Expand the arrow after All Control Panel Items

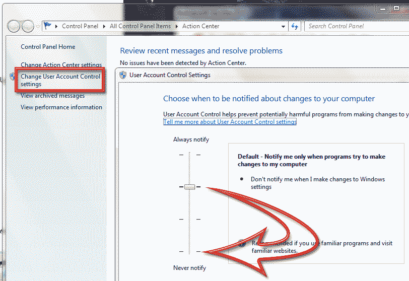click(177, 26)
